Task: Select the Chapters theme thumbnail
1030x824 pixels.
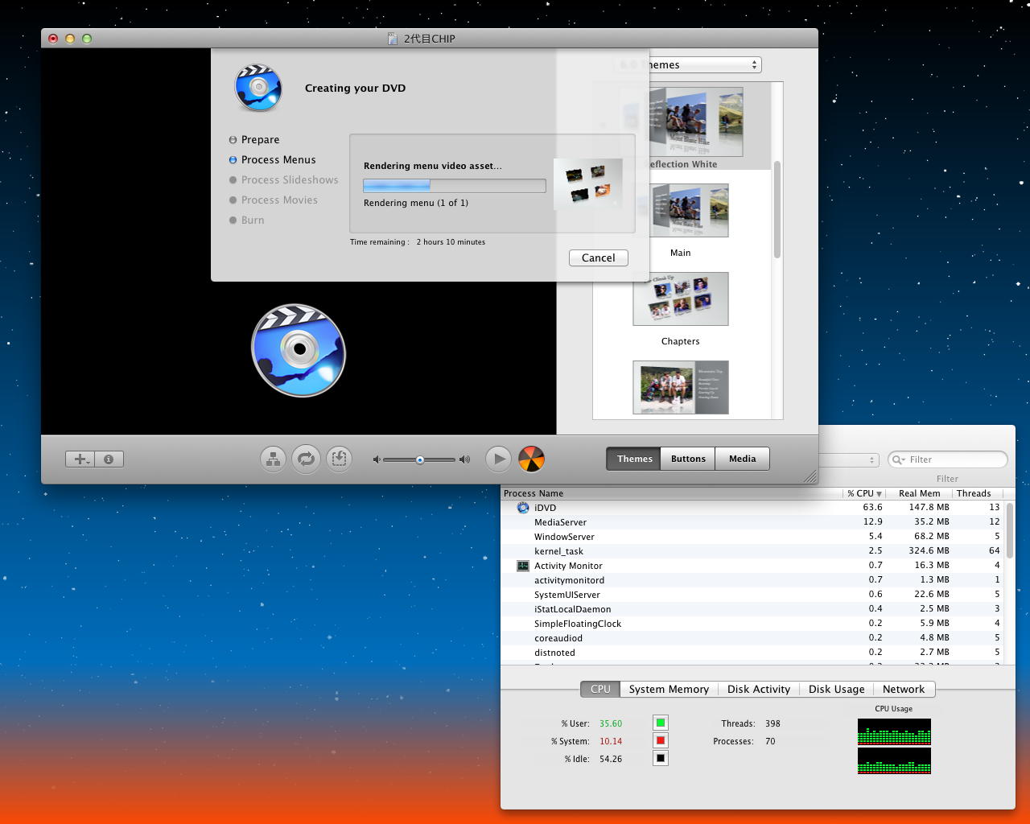Action: [680, 299]
